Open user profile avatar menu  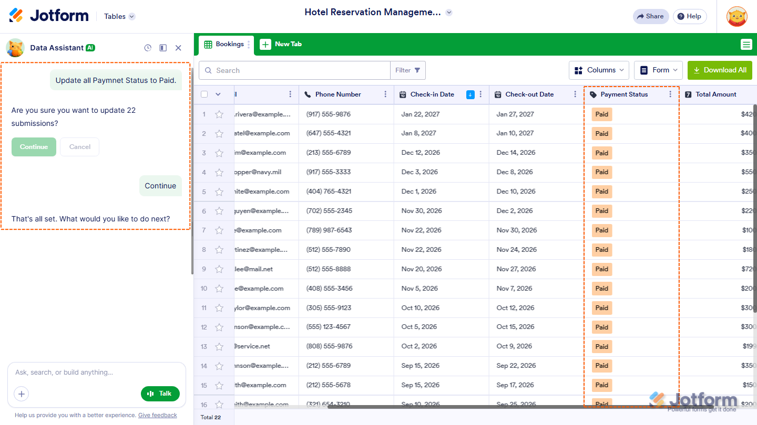click(x=737, y=16)
